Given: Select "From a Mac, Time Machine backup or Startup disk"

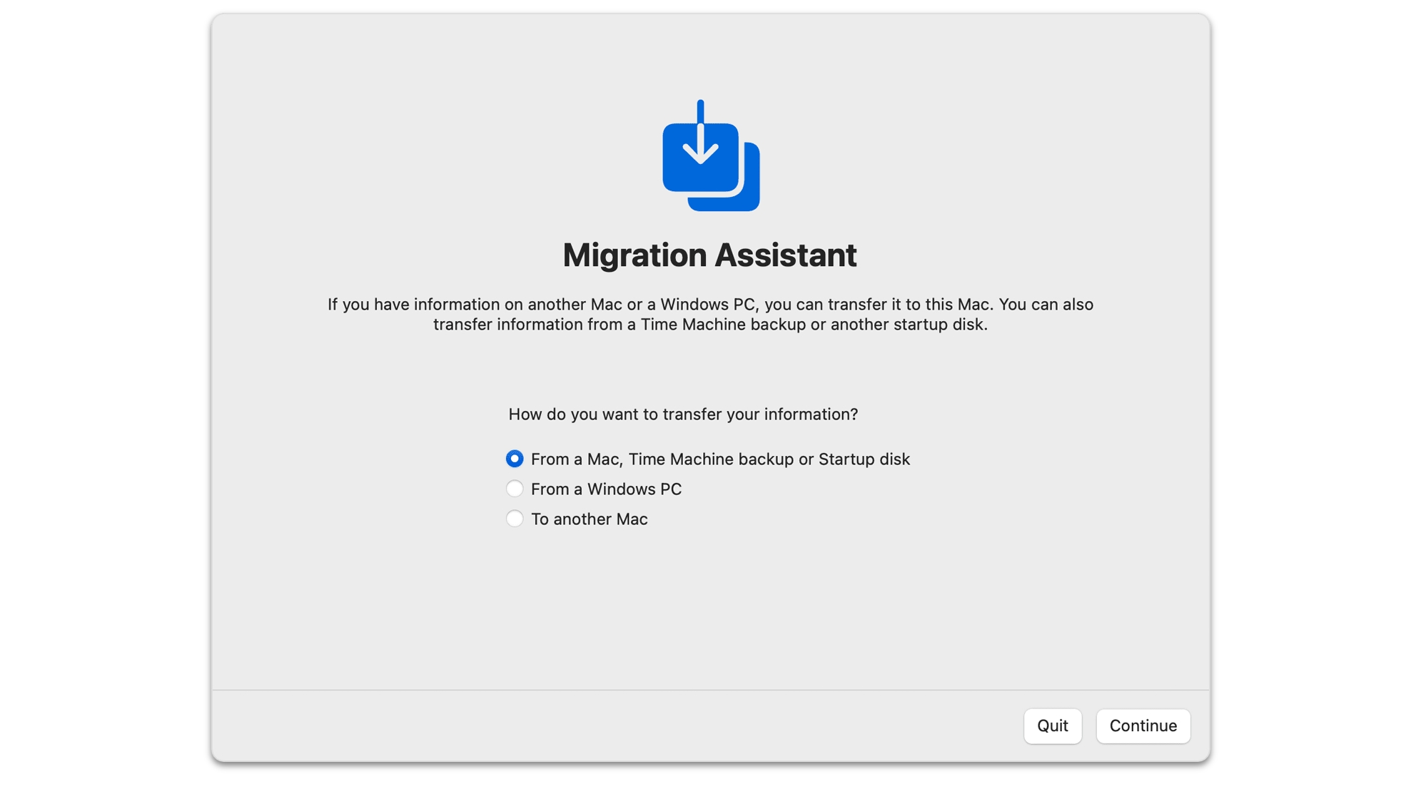Looking at the screenshot, I should click(x=719, y=459).
